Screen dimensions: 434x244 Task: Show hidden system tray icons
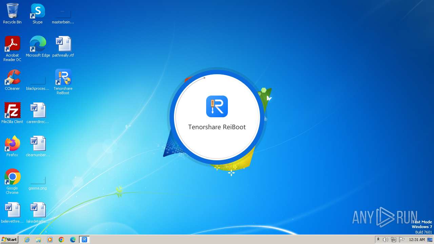point(378,240)
